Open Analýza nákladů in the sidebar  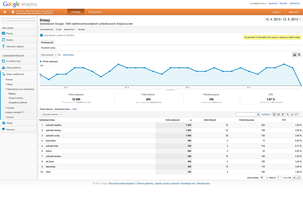pos(13,112)
